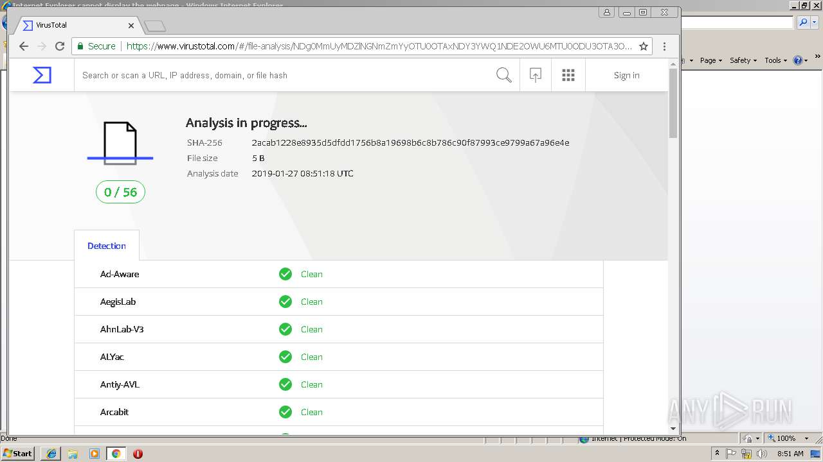Click the Internet Explorer search box
Image resolution: width=823 pixels, height=462 pixels.
pos(737,22)
